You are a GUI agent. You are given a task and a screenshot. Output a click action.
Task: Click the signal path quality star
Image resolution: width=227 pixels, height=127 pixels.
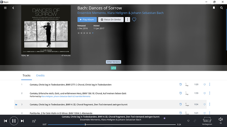click(x=164, y=118)
